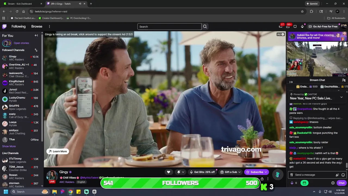Open the three-dot More menu beside Browse
The width and height of the screenshot is (348, 196).
tap(49, 26)
